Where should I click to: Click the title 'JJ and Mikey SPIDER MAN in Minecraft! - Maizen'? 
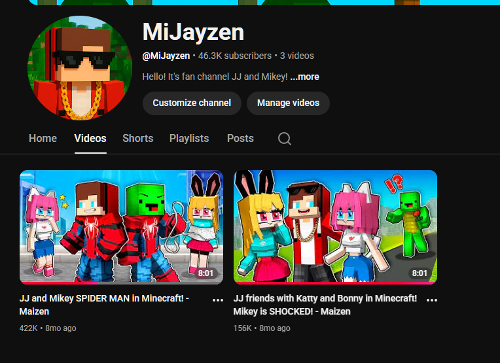[104, 305]
